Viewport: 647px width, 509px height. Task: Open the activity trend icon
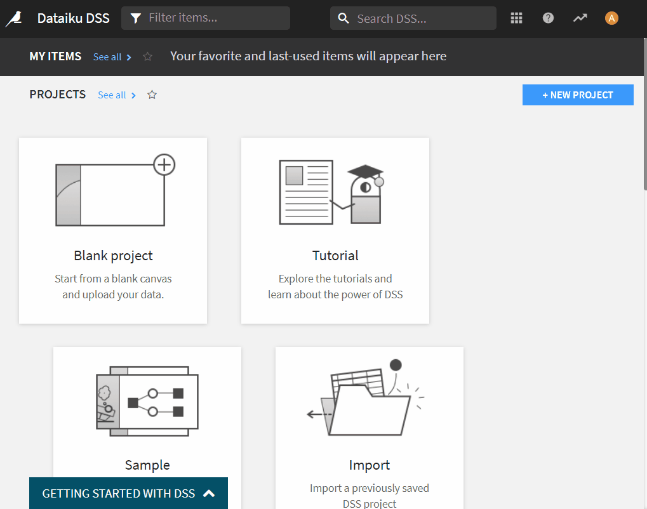click(x=580, y=18)
